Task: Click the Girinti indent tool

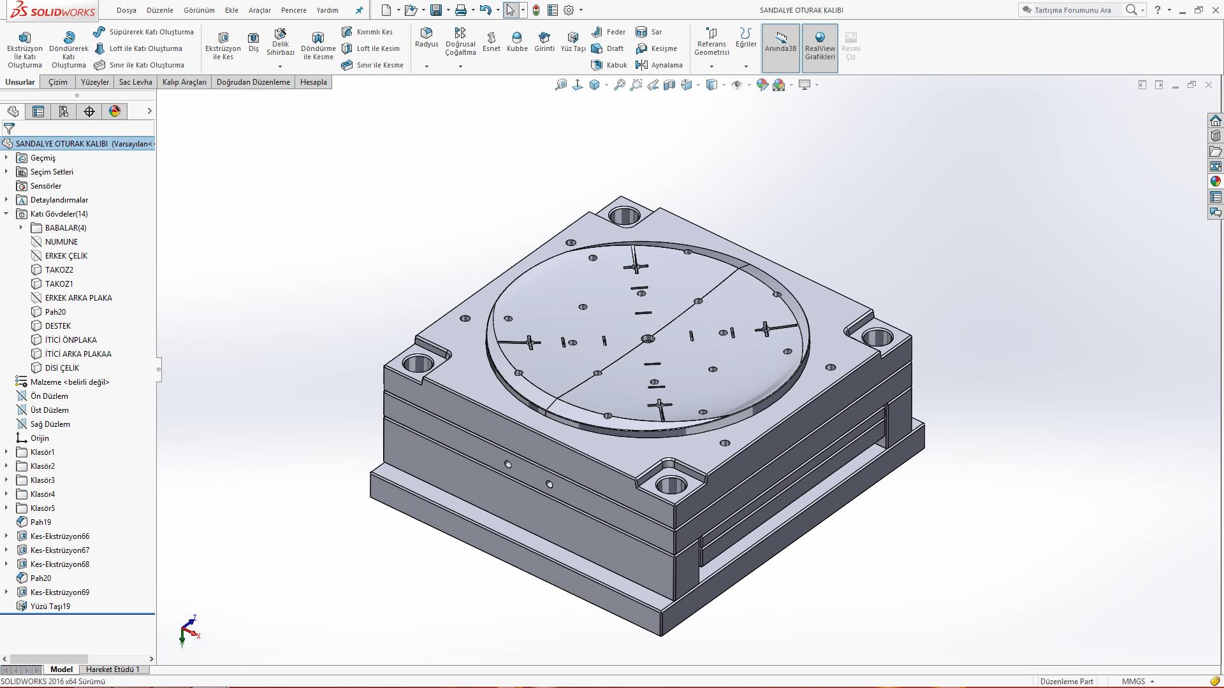Action: click(544, 42)
